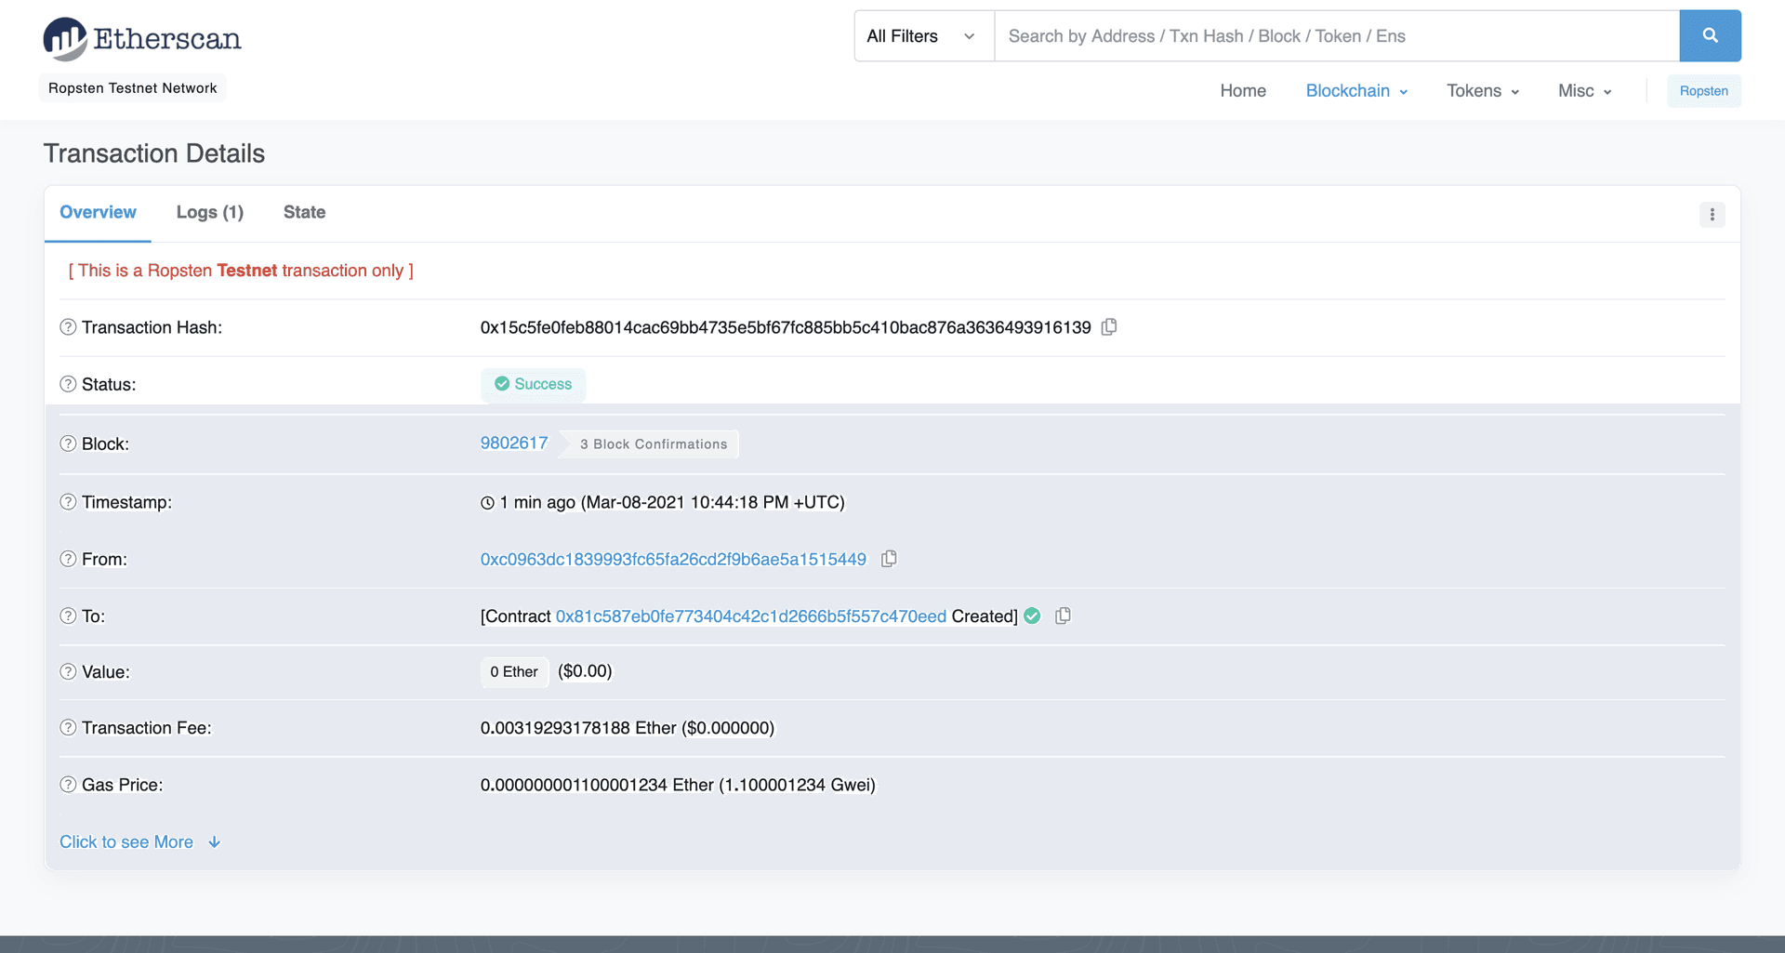Copy the transaction hash
The image size is (1785, 953).
pyautogui.click(x=1108, y=327)
